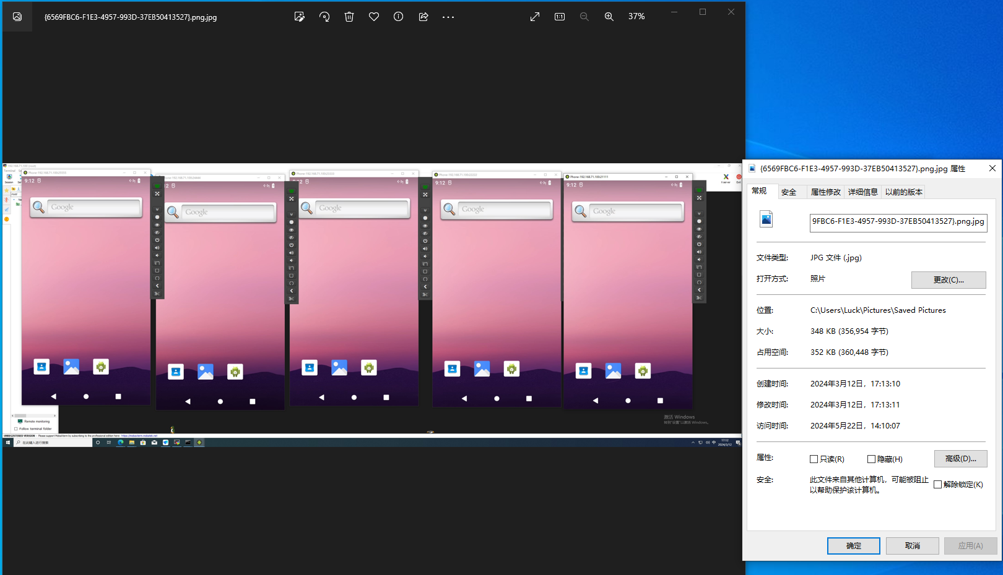Enter full screen with the diagonal arrows icon
Screen dimensions: 1003x575
(535, 17)
